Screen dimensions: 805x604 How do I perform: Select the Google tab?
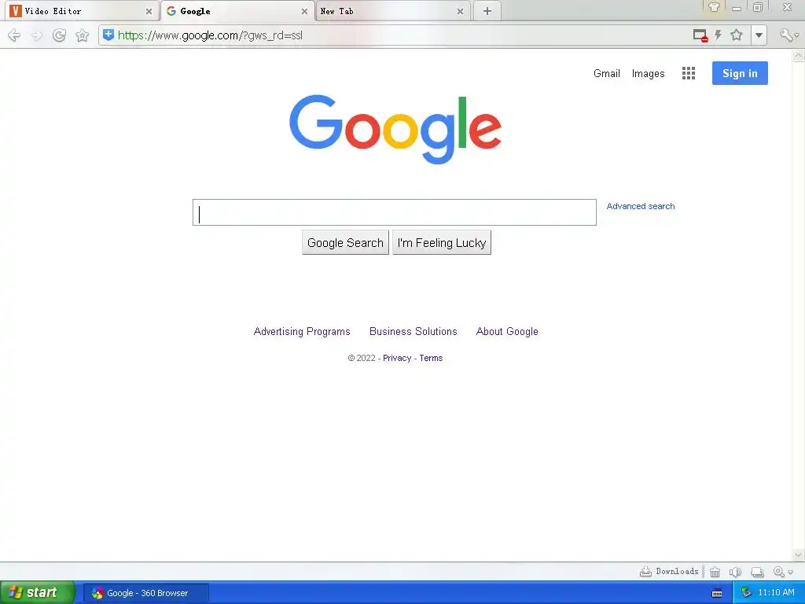[x=237, y=11]
